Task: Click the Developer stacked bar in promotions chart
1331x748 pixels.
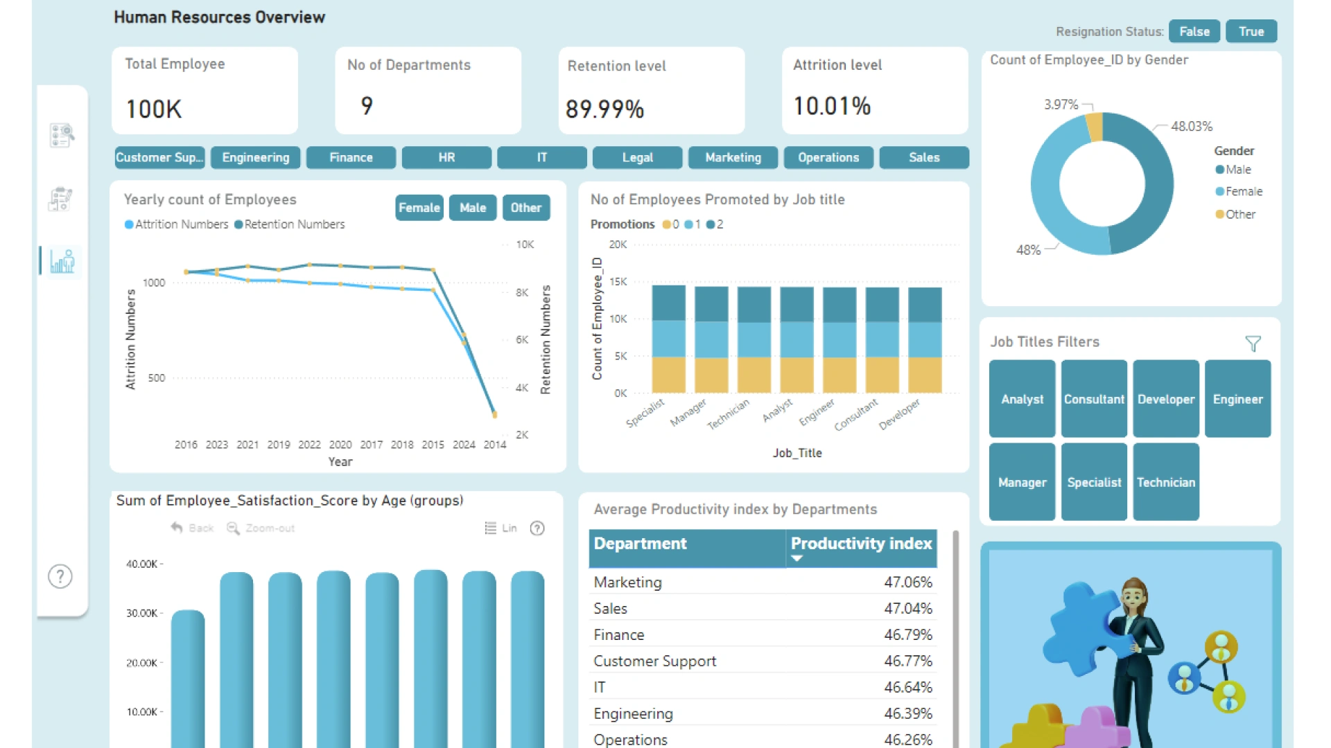Action: click(x=925, y=340)
